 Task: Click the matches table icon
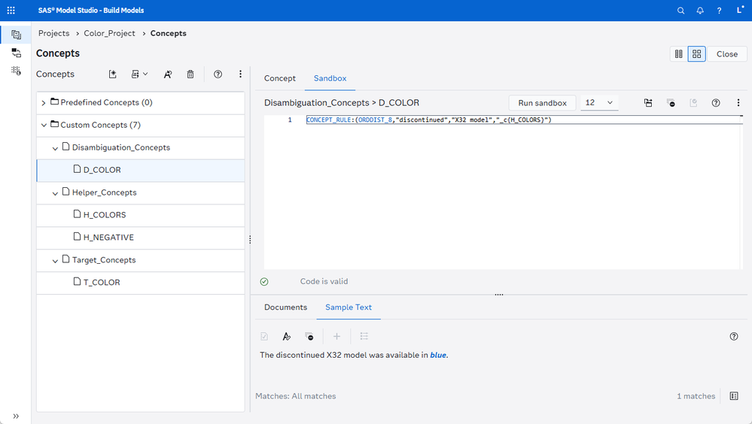click(734, 395)
